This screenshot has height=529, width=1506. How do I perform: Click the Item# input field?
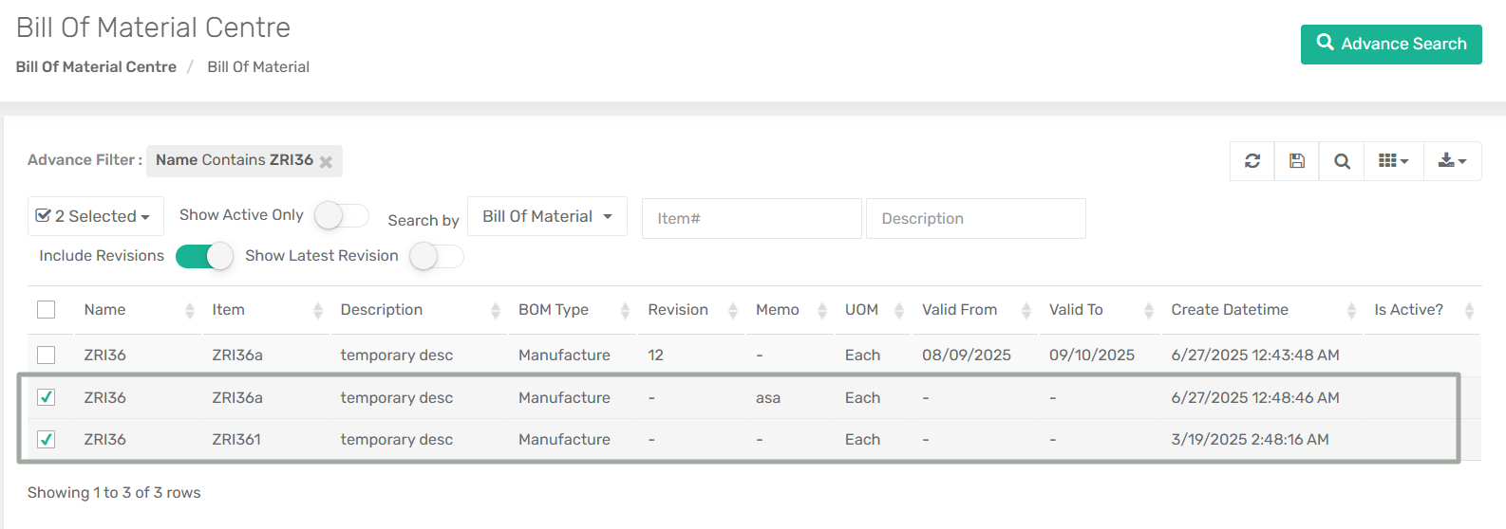(x=751, y=219)
